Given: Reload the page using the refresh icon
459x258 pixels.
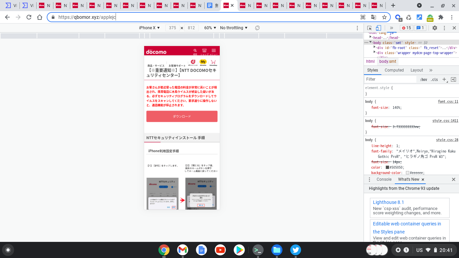Looking at the screenshot, I should coord(29,17).
